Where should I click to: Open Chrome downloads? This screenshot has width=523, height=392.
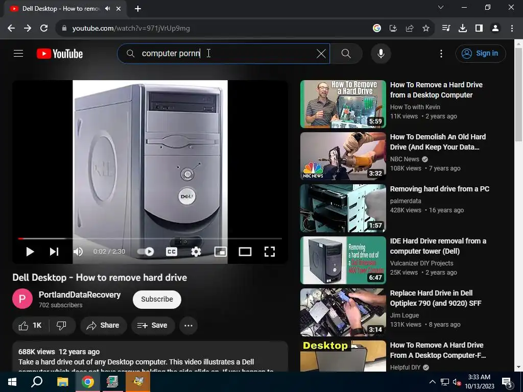click(x=463, y=29)
